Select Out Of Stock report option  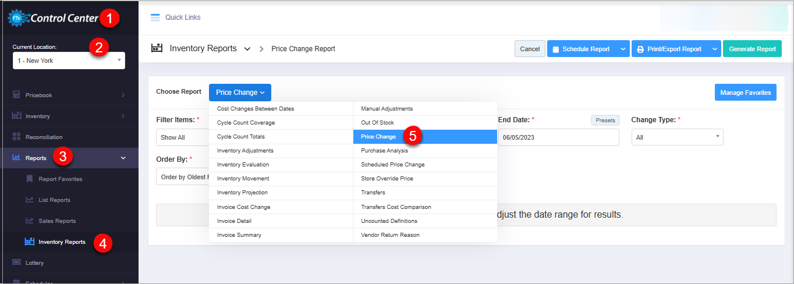377,123
